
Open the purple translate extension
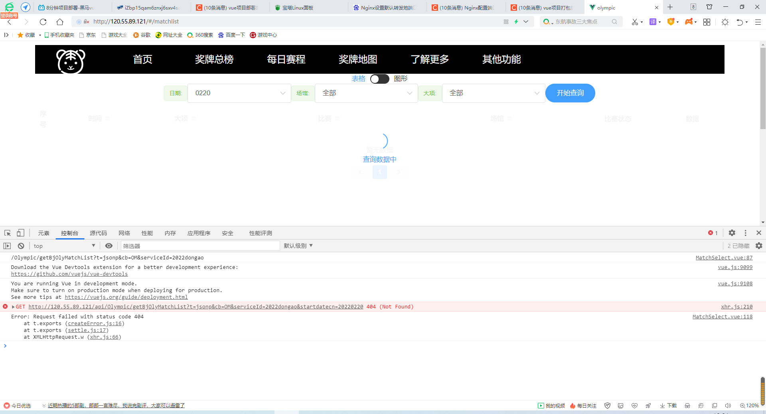point(653,22)
